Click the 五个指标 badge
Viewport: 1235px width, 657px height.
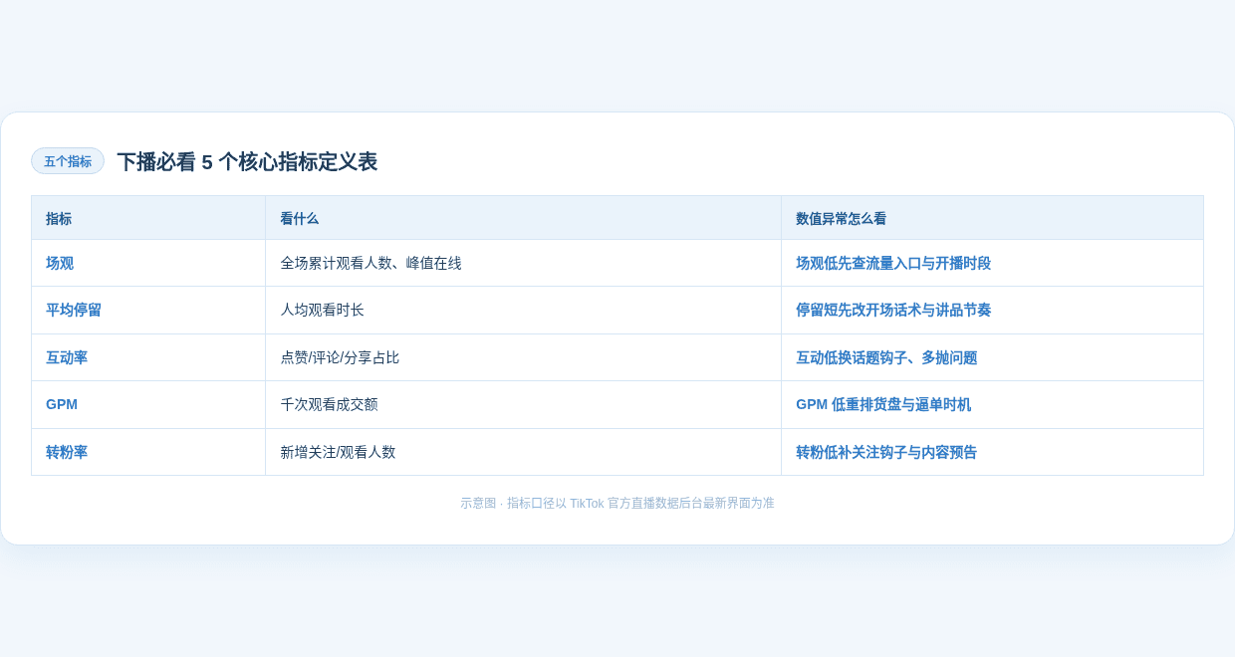[68, 161]
